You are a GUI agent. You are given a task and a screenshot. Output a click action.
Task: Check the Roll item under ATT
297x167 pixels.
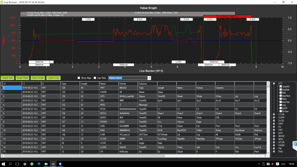tap(280, 93)
